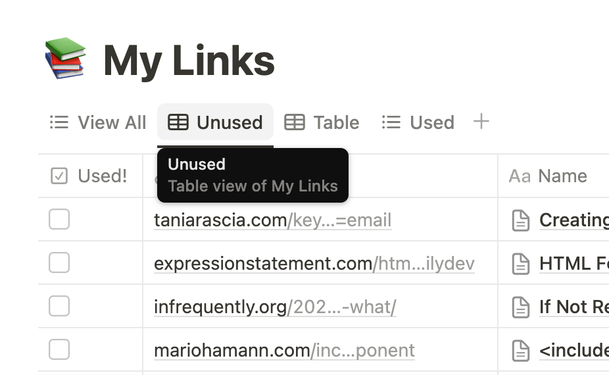Check Used! box for taniarascia.com row
Screen dimensions: 609x375
pyautogui.click(x=59, y=220)
